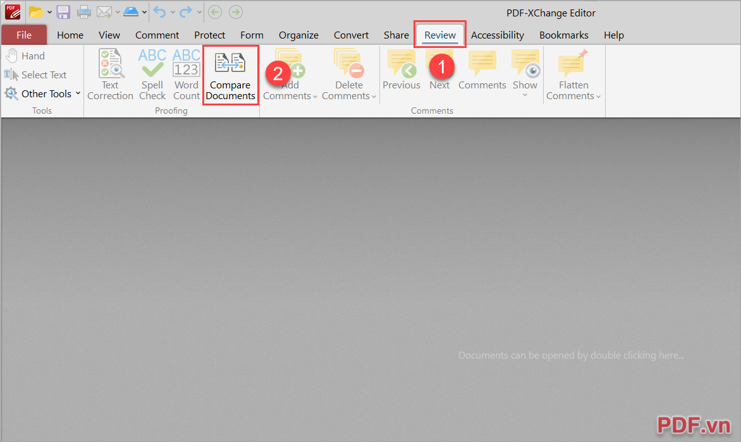Viewport: 741px width, 442px height.
Task: Click the Open folder icon
Action: coord(36,12)
